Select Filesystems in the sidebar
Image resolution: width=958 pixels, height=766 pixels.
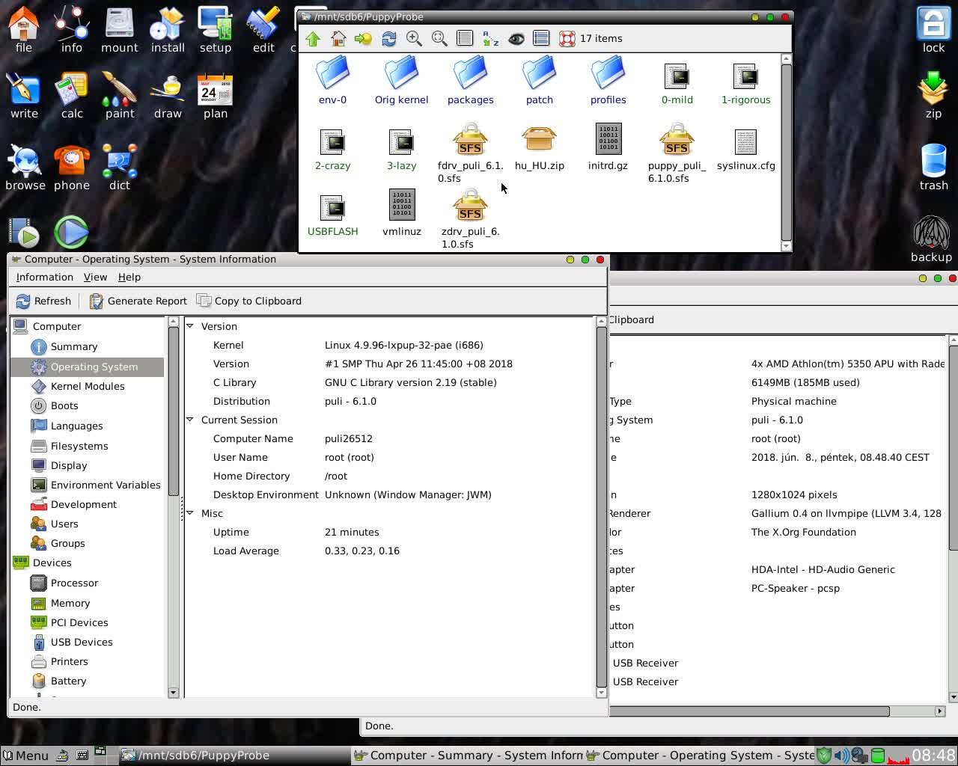pyautogui.click(x=79, y=446)
